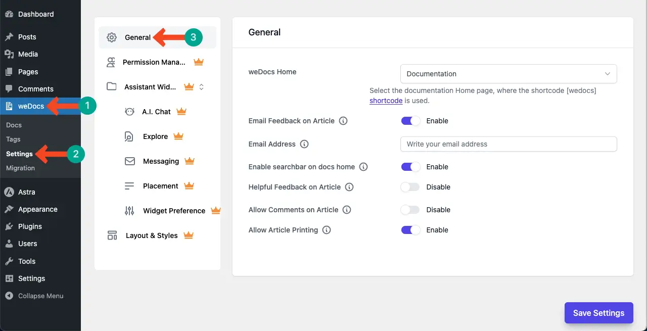The height and width of the screenshot is (331, 647).
Task: Click the Save Settings button
Action: pos(598,313)
